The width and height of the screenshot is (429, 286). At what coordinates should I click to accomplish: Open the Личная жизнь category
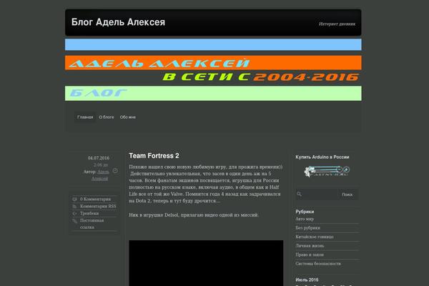[x=310, y=246]
